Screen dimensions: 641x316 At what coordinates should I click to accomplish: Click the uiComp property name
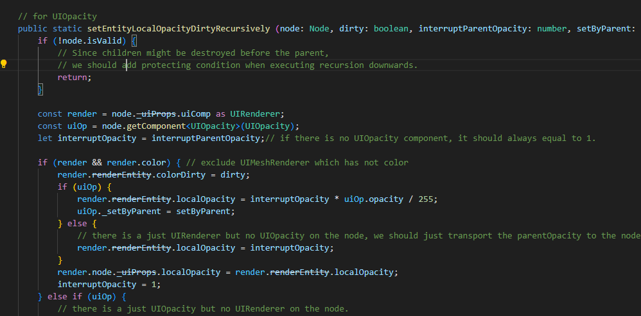click(196, 113)
